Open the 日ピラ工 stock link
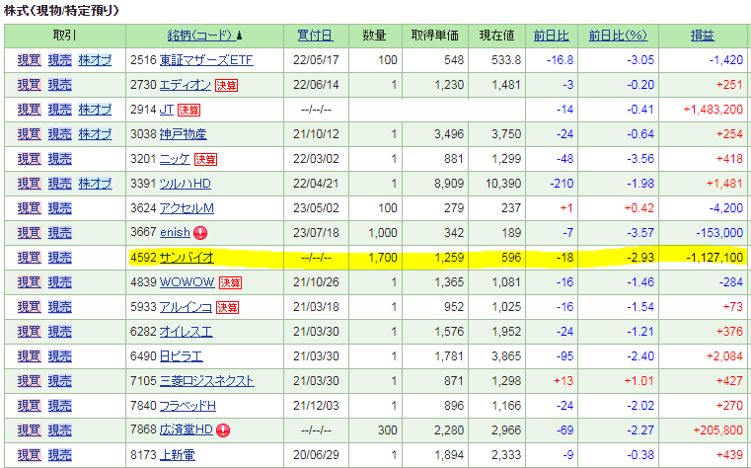751x468 pixels. (x=181, y=356)
